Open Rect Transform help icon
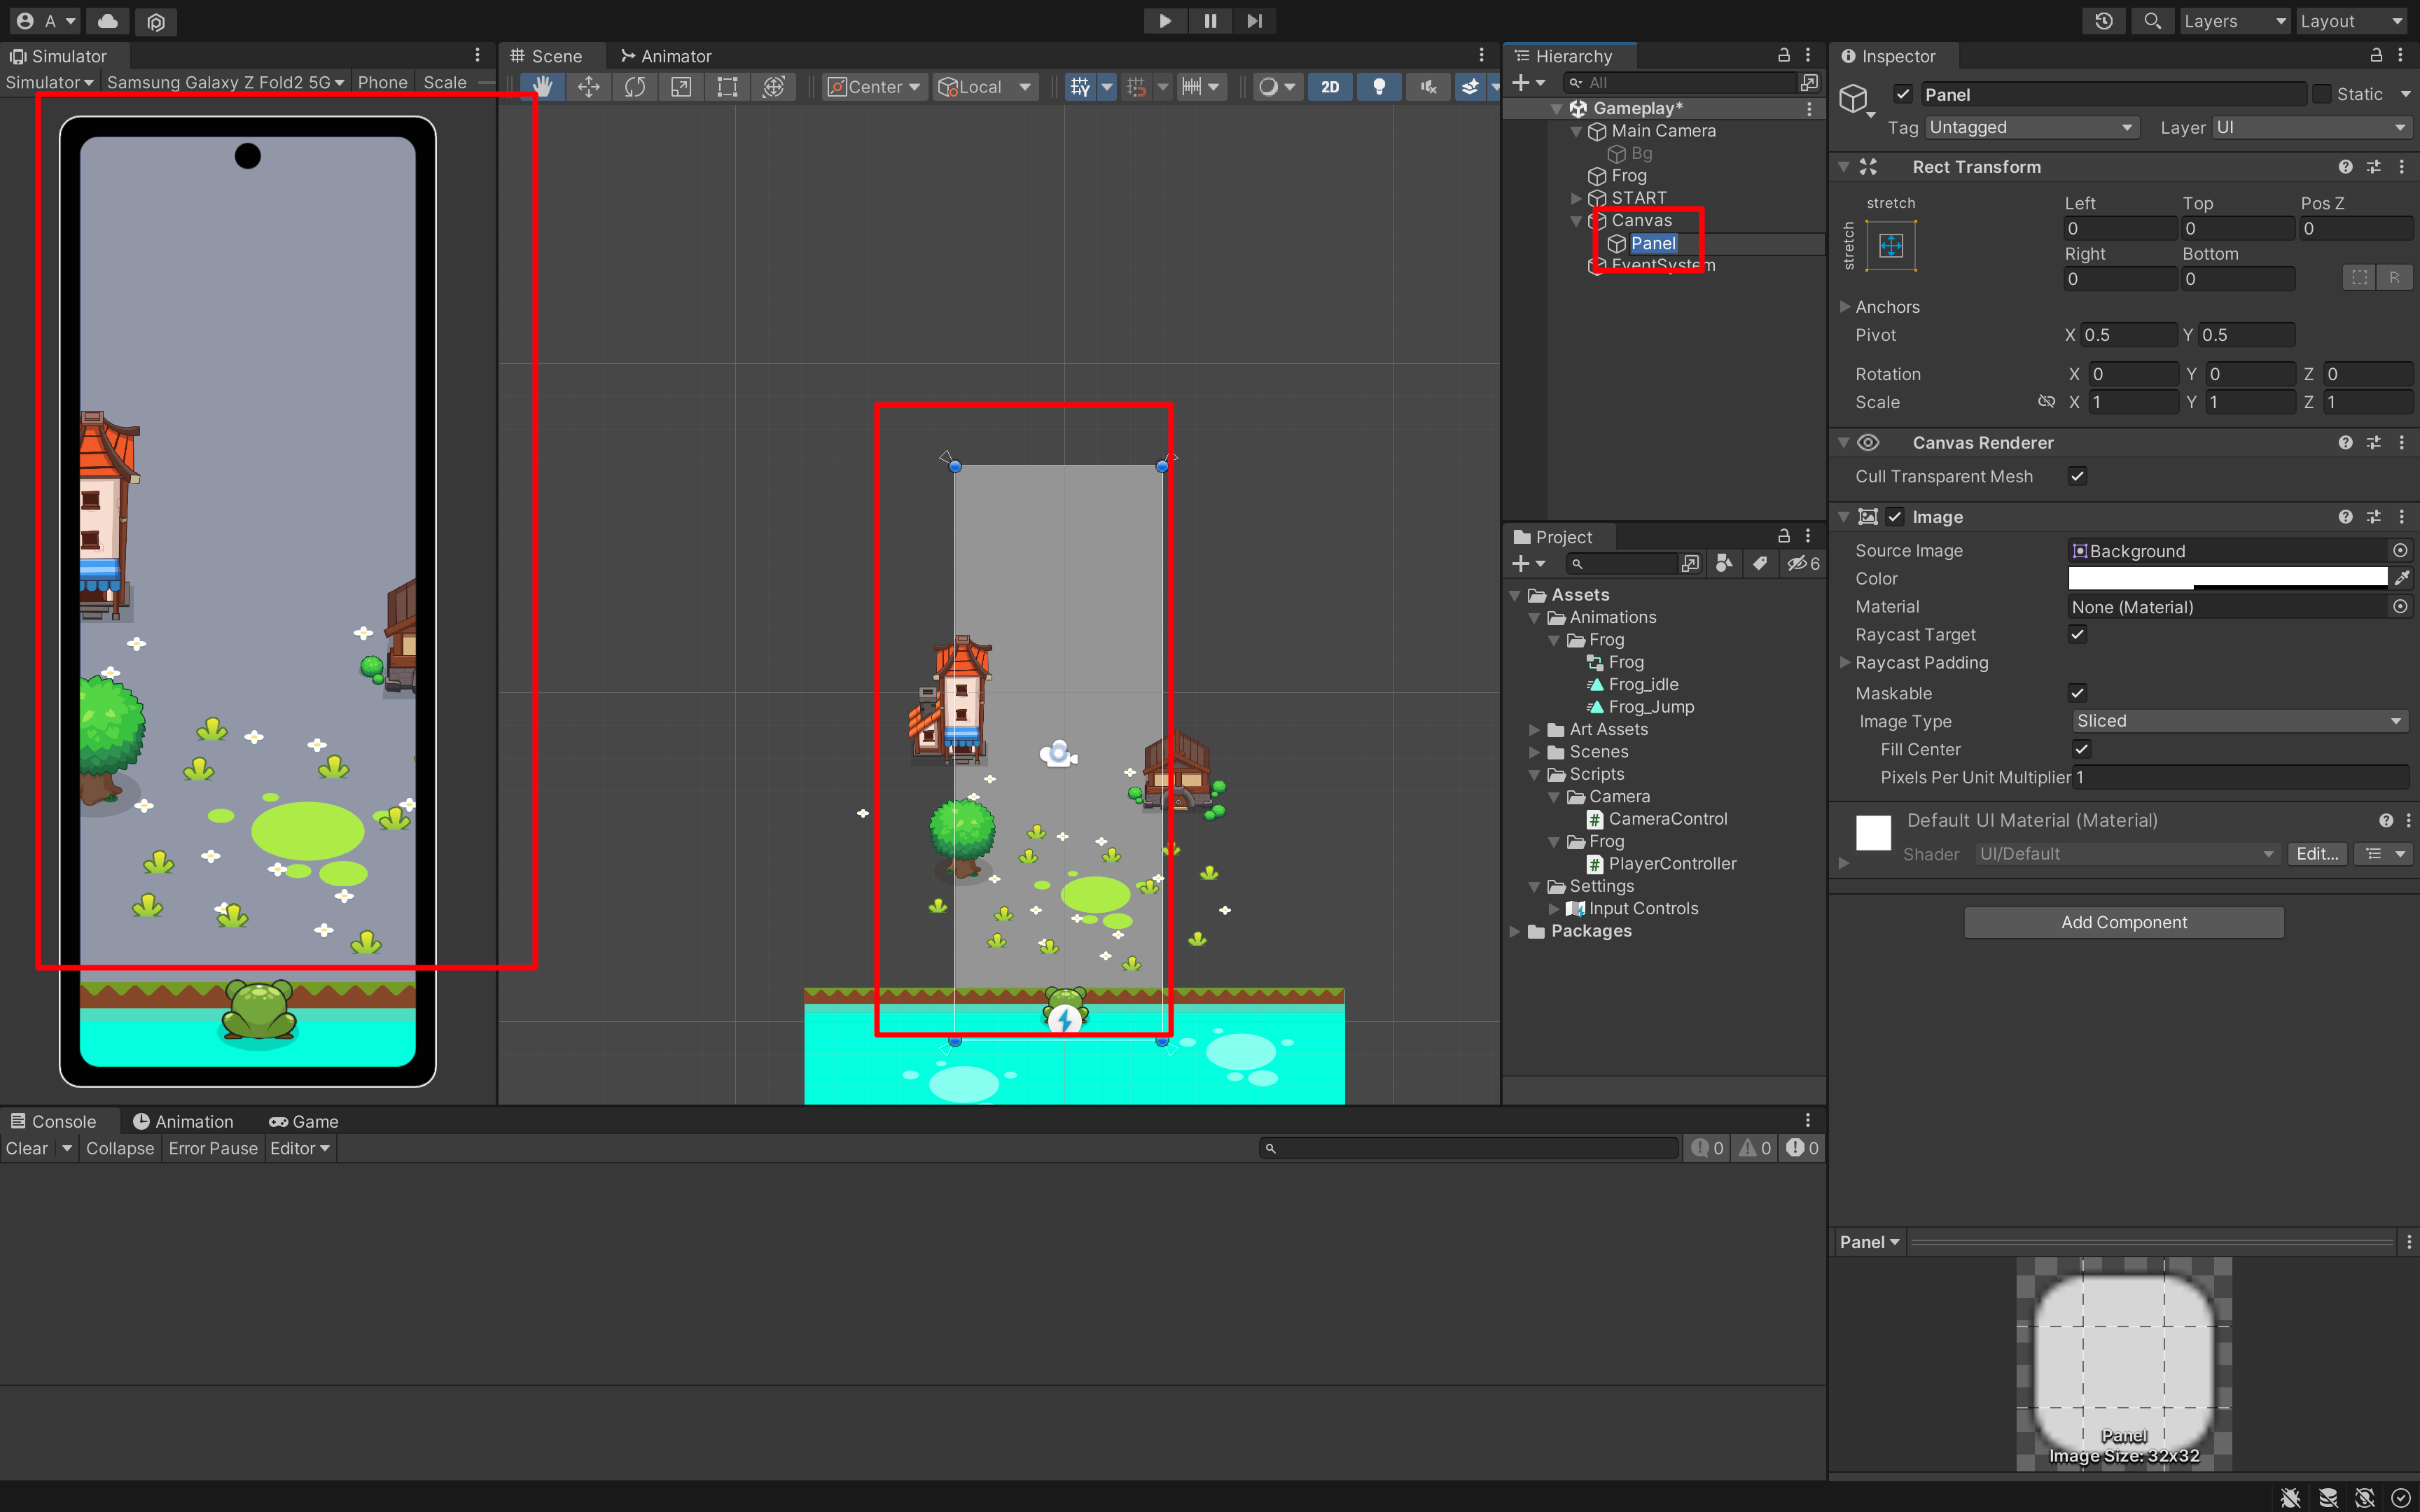2420x1512 pixels. (x=2345, y=167)
